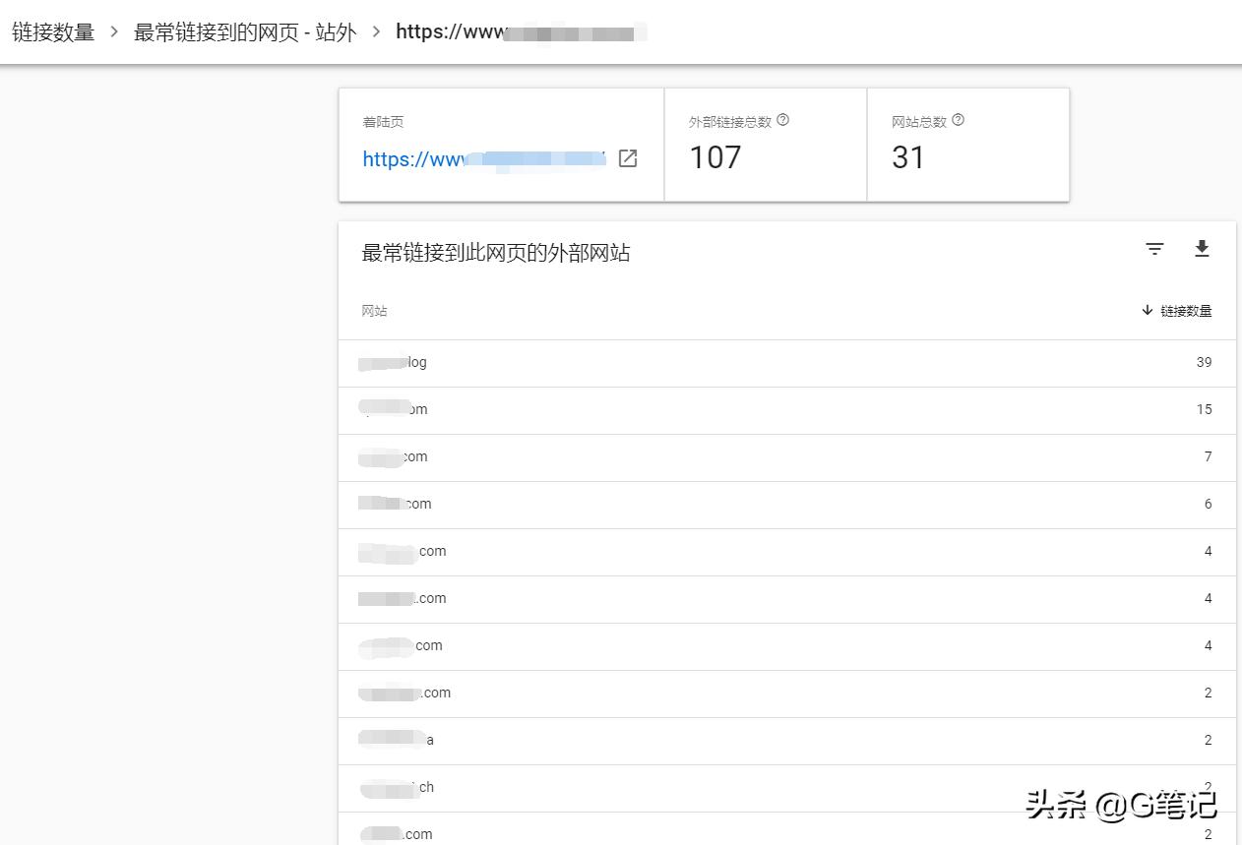Screen dimensions: 1242x845
Task: Click the 链接数量 column header label
Action: pyautogui.click(x=1186, y=311)
